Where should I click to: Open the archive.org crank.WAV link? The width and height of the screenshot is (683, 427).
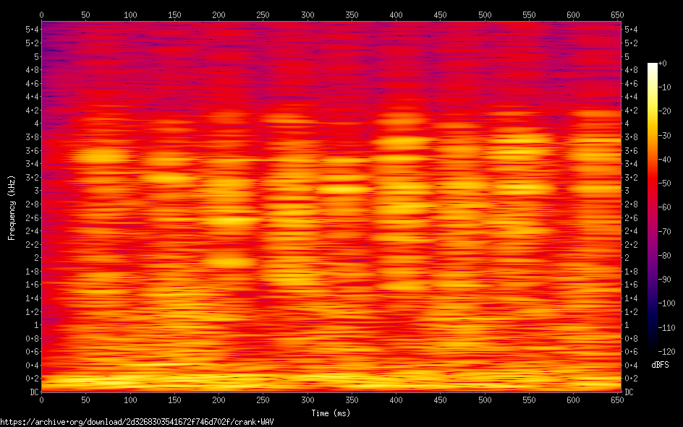(x=137, y=421)
